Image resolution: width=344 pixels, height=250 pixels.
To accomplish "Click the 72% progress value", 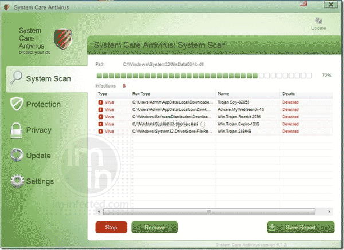I will point(327,76).
